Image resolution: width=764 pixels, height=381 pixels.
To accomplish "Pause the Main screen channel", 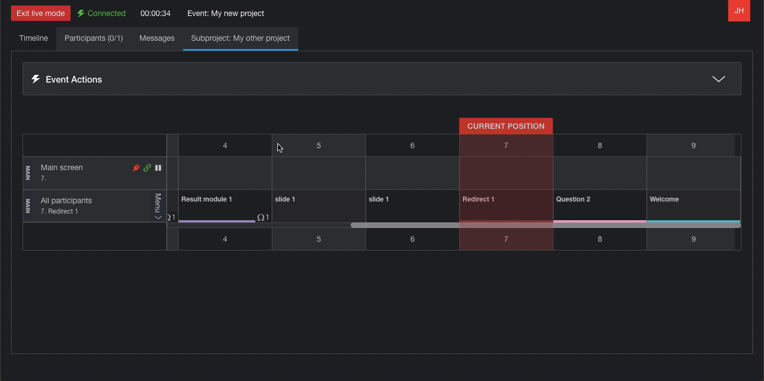I will 158,168.
